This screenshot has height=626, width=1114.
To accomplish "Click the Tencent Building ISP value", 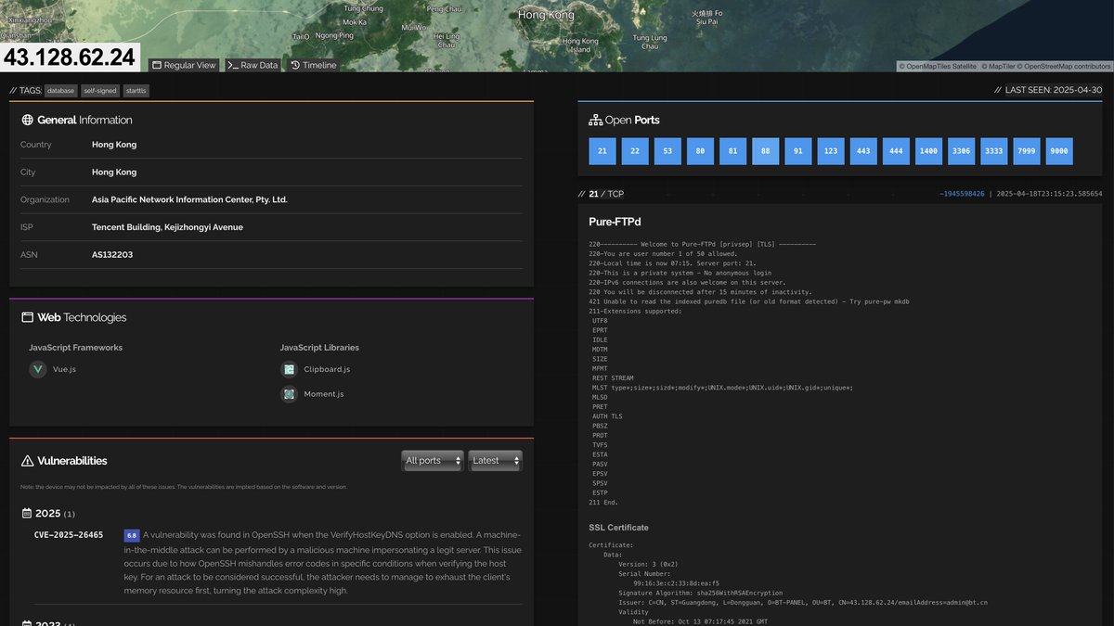I will coord(167,227).
